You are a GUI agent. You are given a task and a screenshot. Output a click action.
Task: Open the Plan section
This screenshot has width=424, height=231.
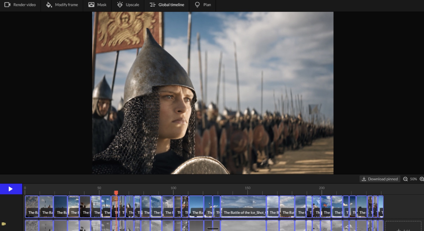203,5
